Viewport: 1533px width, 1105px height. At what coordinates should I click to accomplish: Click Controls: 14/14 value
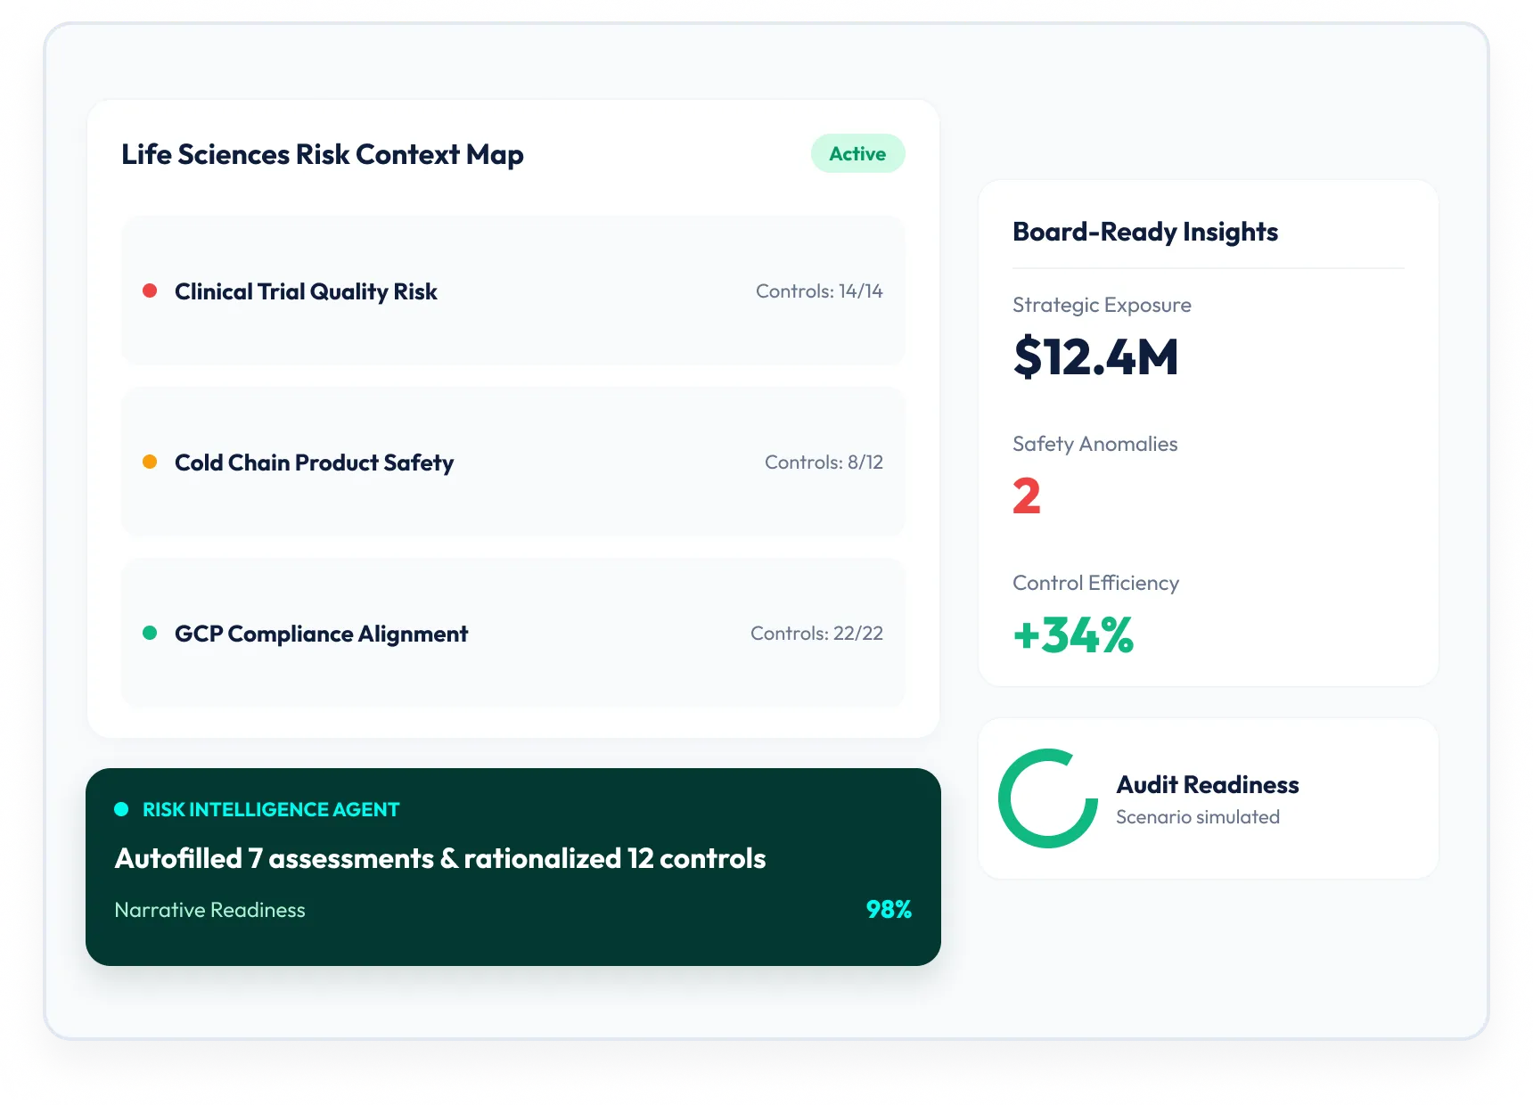(819, 291)
